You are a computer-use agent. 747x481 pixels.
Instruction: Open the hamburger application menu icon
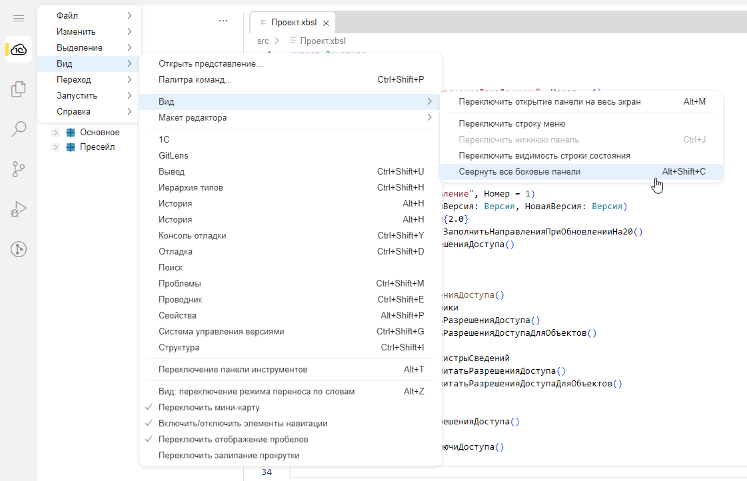point(19,19)
